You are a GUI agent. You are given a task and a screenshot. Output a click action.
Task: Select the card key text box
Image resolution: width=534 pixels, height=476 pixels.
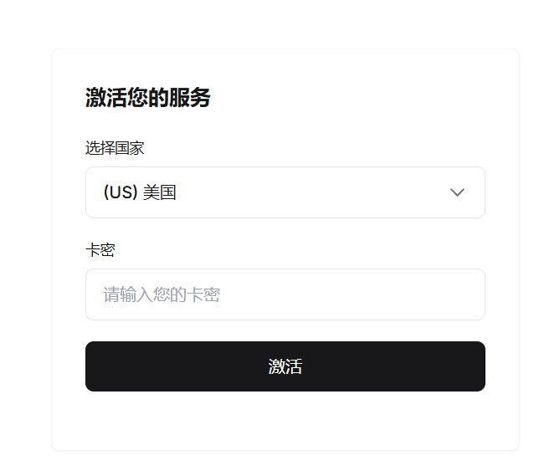pos(285,294)
